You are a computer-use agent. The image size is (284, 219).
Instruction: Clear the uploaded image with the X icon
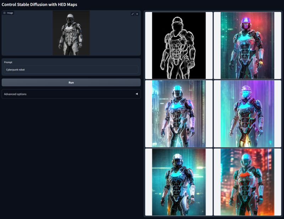(137, 14)
